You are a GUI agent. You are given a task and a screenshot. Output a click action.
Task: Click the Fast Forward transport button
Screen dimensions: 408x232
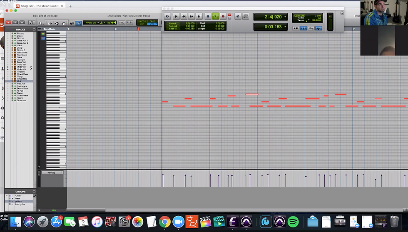(x=191, y=16)
